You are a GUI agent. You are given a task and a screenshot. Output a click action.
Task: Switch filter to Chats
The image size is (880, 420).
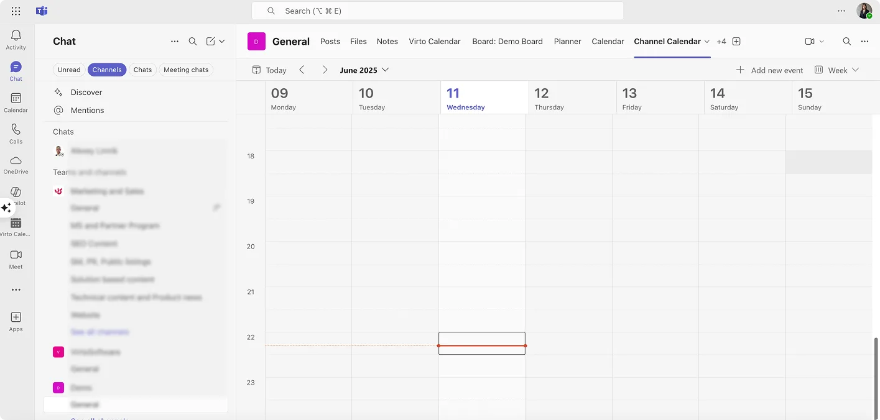tap(142, 70)
